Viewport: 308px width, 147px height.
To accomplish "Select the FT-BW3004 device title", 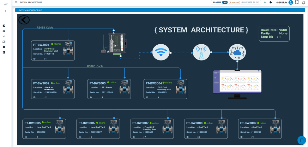I will (x=154, y=83).
